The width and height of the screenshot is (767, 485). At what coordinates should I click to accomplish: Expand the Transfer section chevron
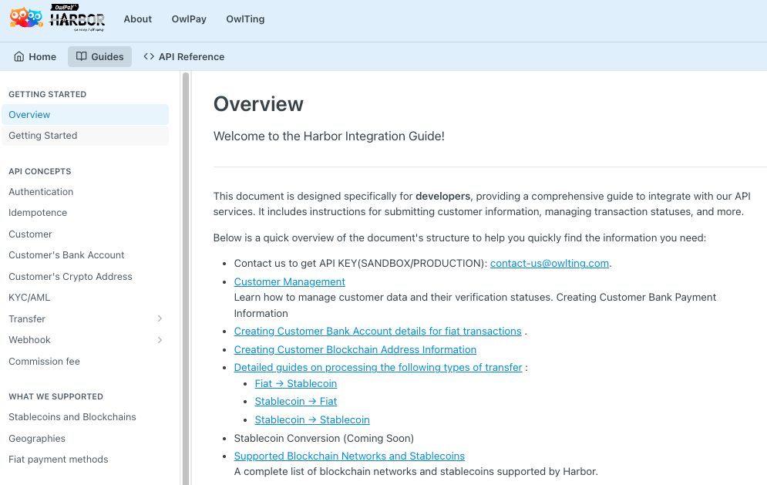[160, 318]
